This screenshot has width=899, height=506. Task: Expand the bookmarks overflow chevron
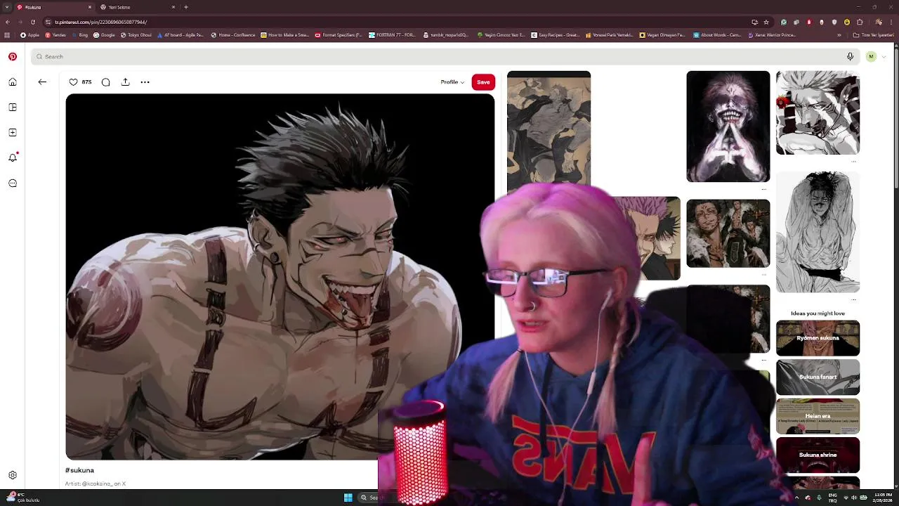click(x=839, y=35)
